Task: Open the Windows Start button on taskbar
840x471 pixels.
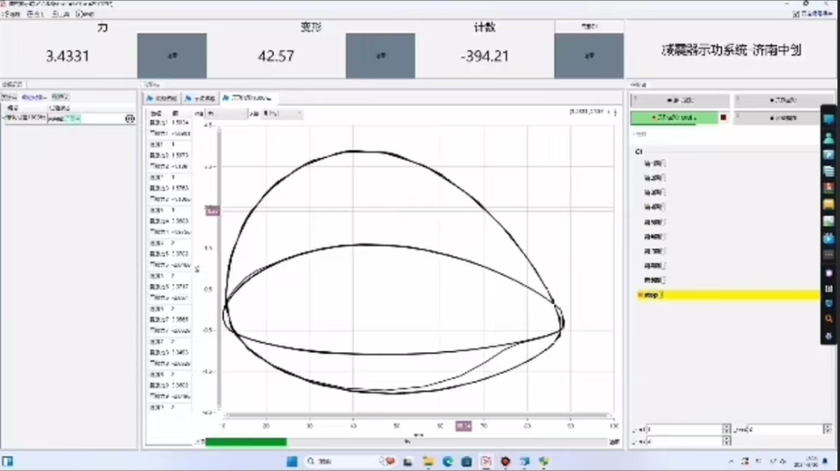Action: pos(291,461)
